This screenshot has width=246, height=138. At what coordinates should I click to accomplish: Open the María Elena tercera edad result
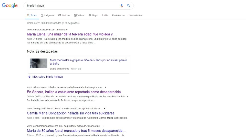(x=72, y=34)
